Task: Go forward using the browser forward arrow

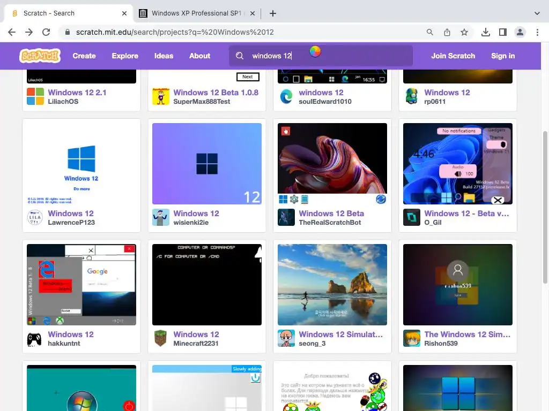Action: tap(29, 32)
